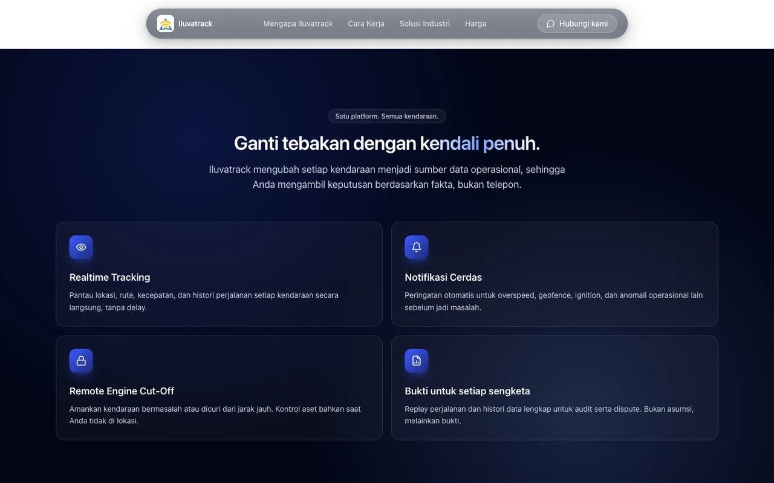Select the Notifikasi Cerdas card title
Image resolution: width=774 pixels, height=483 pixels.
pos(443,277)
